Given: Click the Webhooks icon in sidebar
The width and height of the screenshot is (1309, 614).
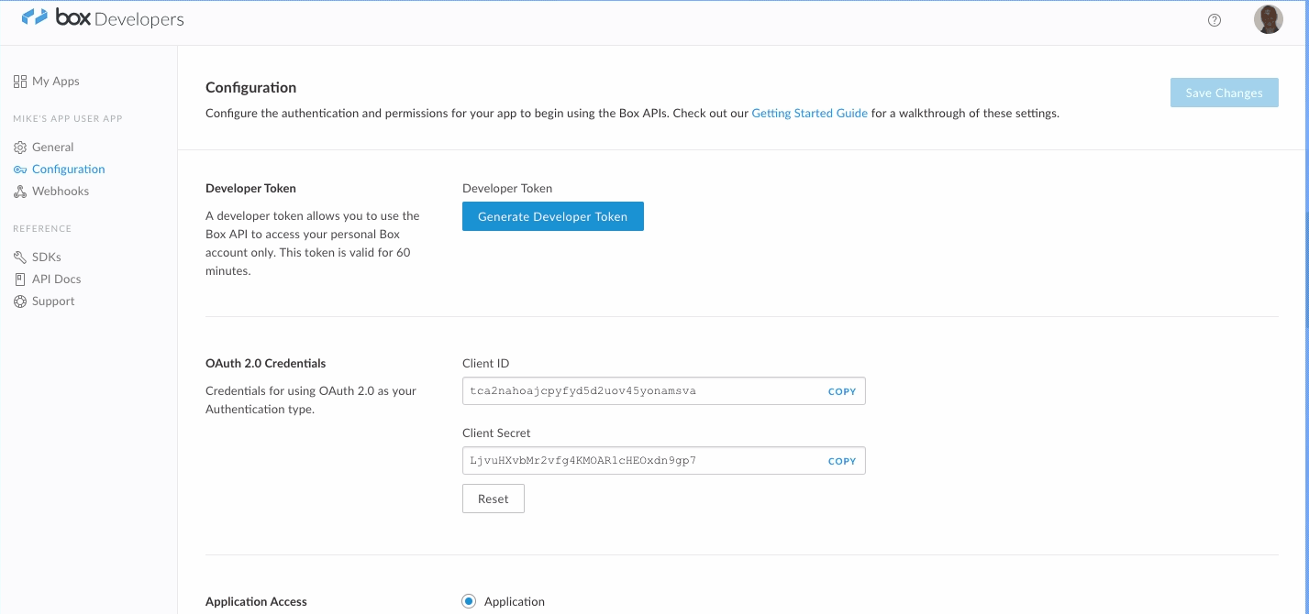Looking at the screenshot, I should pos(20,192).
